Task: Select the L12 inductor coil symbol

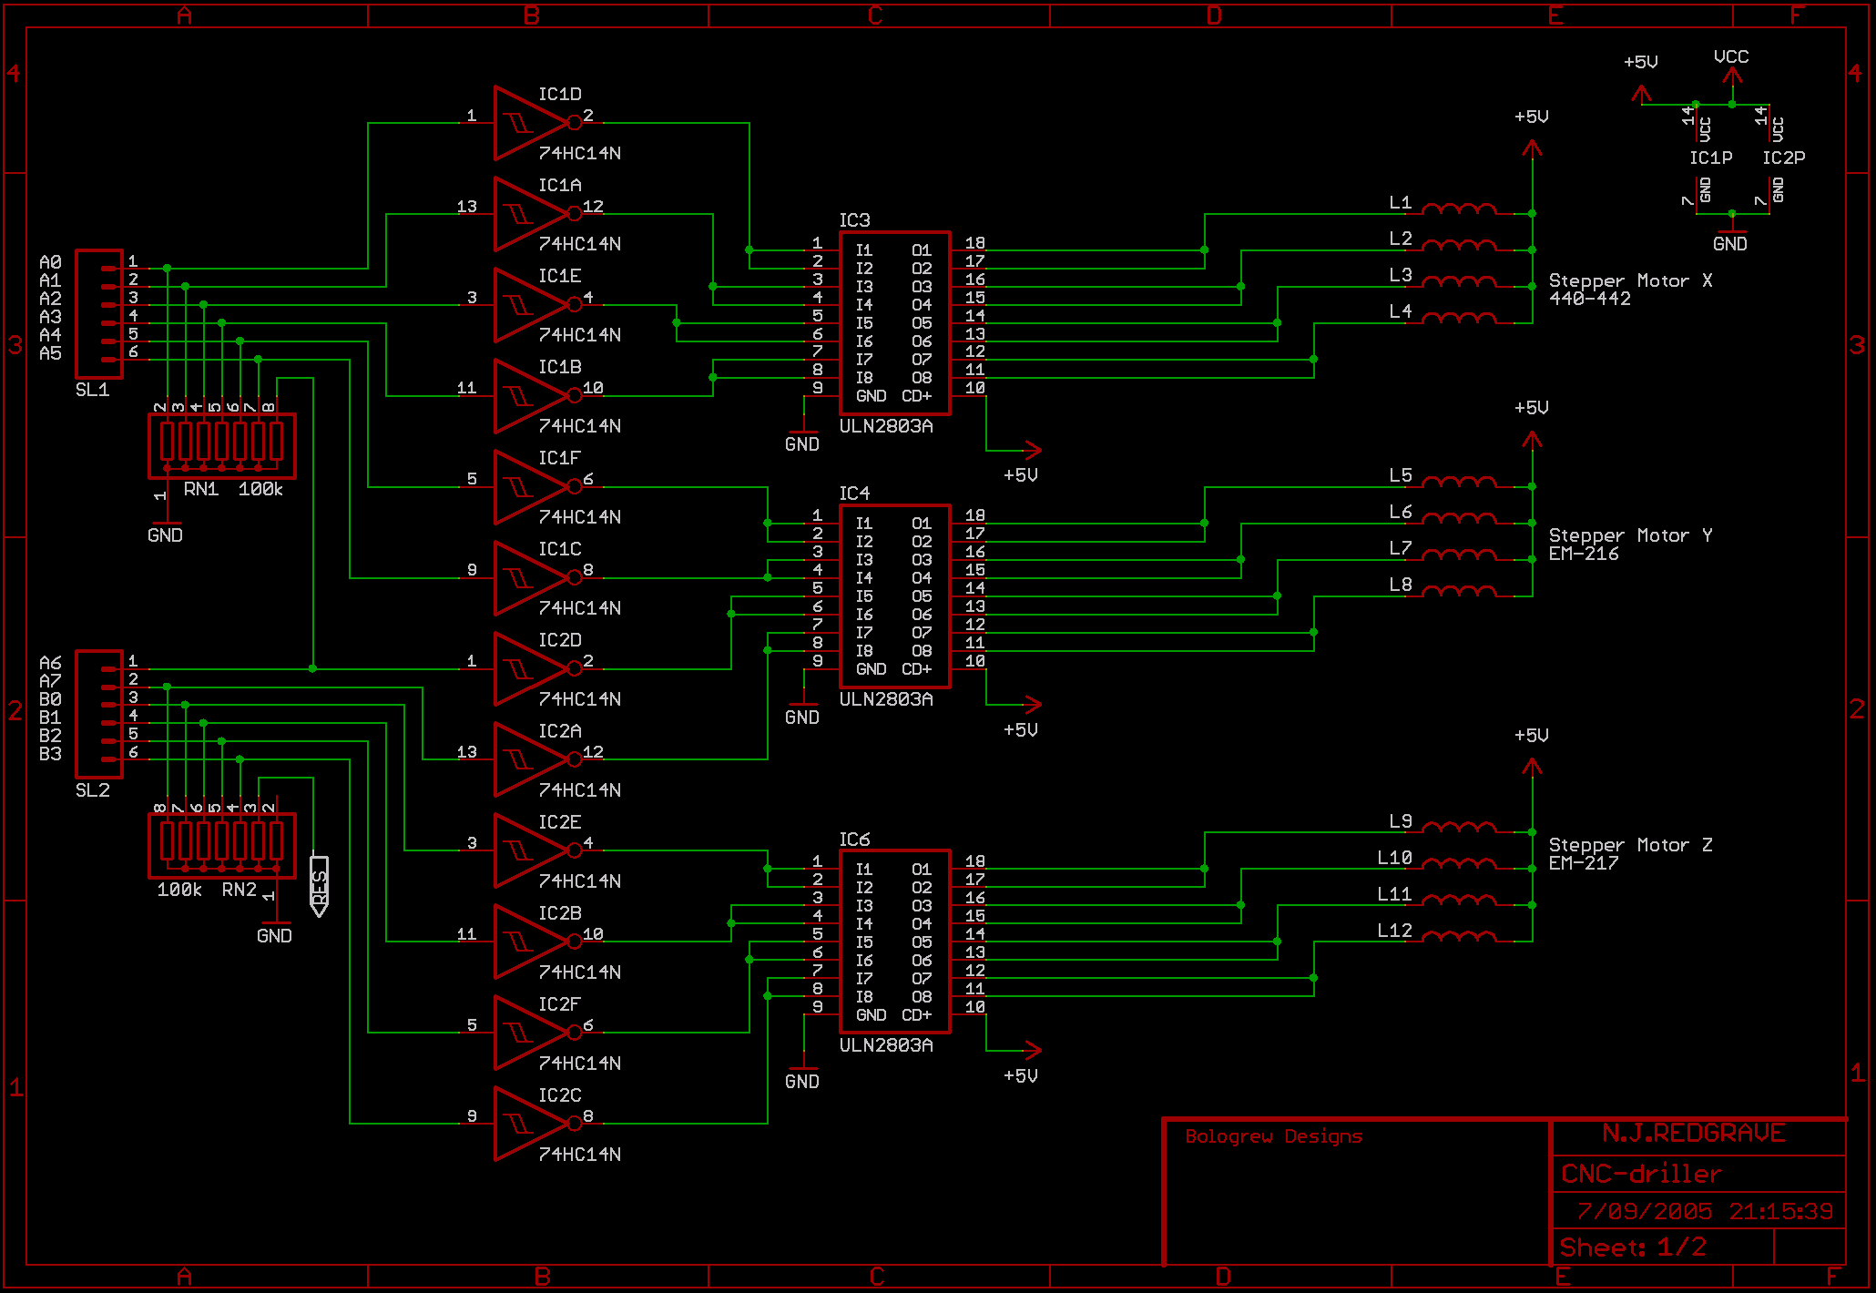Action: tap(1459, 938)
